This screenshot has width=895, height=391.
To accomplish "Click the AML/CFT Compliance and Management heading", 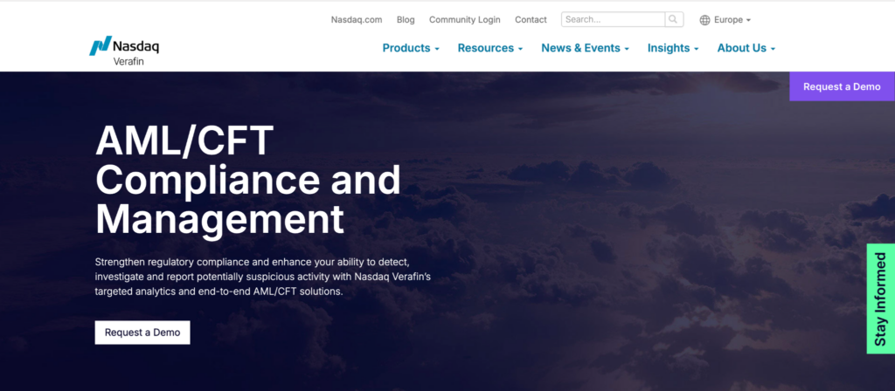I will coord(248,180).
